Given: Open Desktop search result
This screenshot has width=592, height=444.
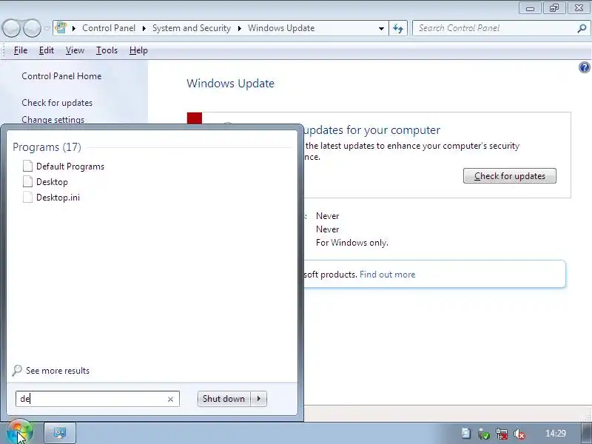Looking at the screenshot, I should click(52, 182).
